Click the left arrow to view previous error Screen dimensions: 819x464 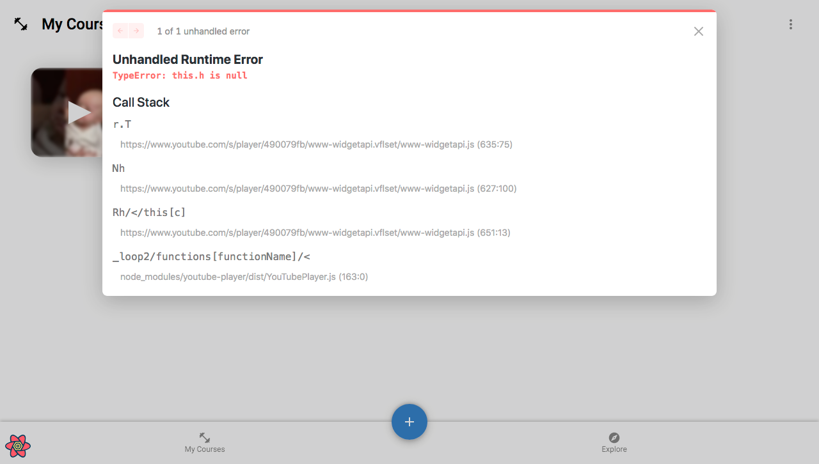pos(120,30)
